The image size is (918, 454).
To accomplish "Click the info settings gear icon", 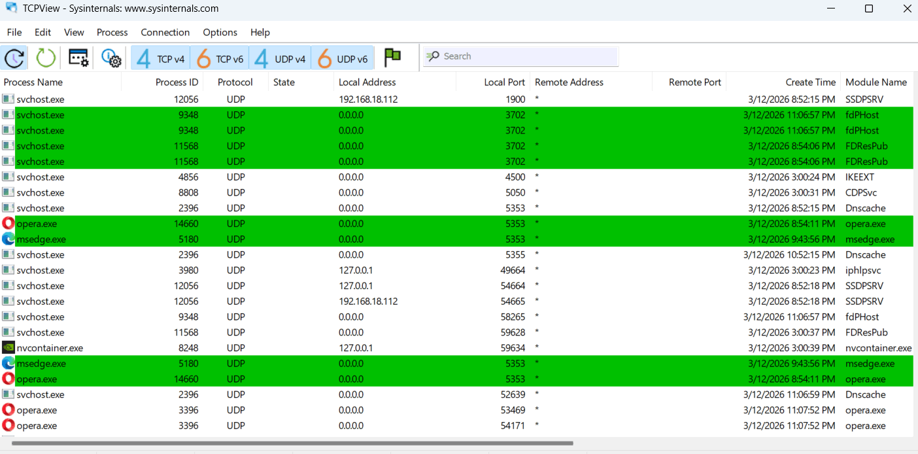I will pos(111,56).
